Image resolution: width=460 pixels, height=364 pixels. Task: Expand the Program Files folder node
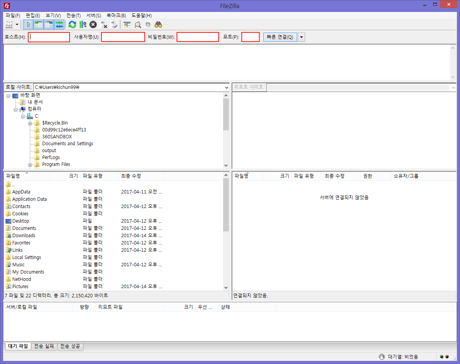pyautogui.click(x=30, y=165)
